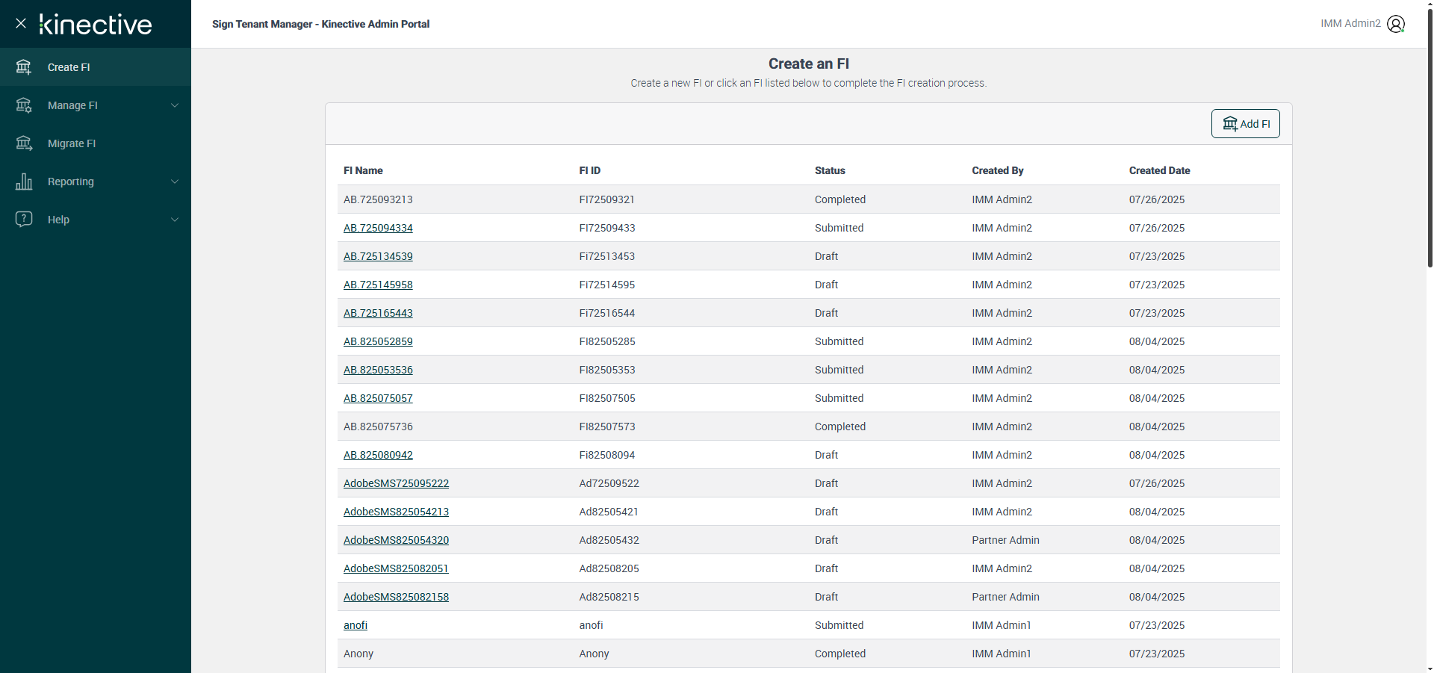Image resolution: width=1434 pixels, height=673 pixels.
Task: Click the Create FI bank icon
Action: [24, 67]
